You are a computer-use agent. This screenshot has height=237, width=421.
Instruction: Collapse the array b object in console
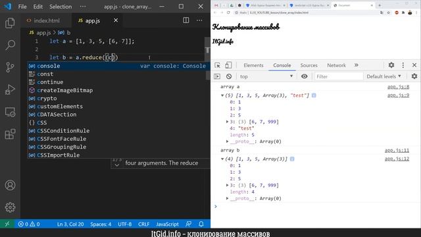pos(222,159)
